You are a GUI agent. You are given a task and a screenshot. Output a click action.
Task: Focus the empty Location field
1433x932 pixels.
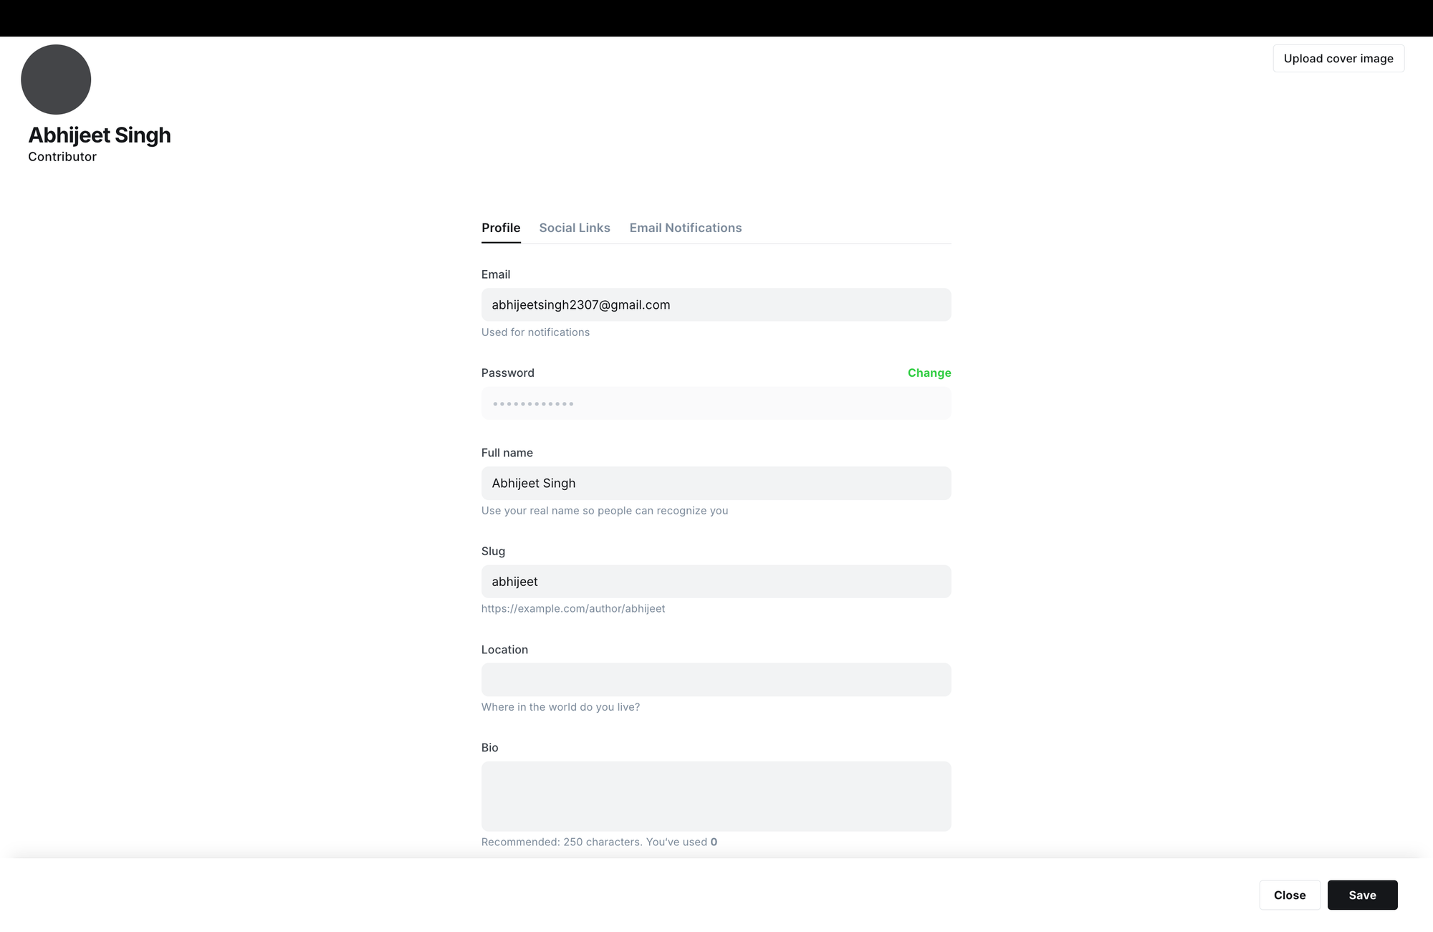[x=715, y=680]
